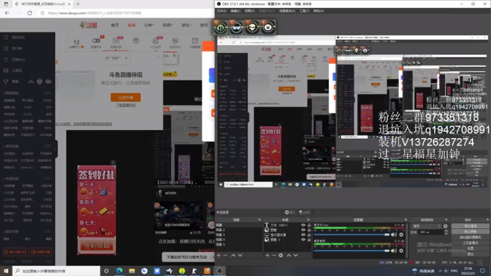Image resolution: width=491 pixels, height=276 pixels.
Task: Toggle lock on the image 2 source
Action: pyautogui.click(x=309, y=240)
